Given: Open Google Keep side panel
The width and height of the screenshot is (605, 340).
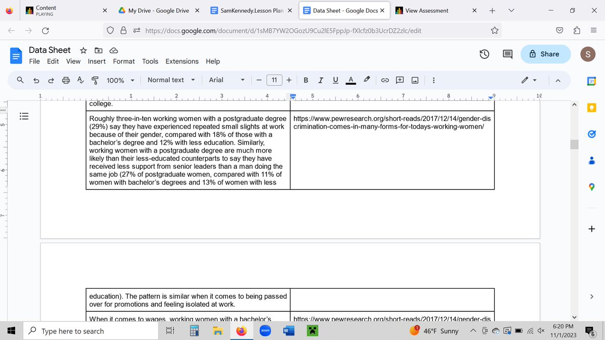Looking at the screenshot, I should (592, 108).
